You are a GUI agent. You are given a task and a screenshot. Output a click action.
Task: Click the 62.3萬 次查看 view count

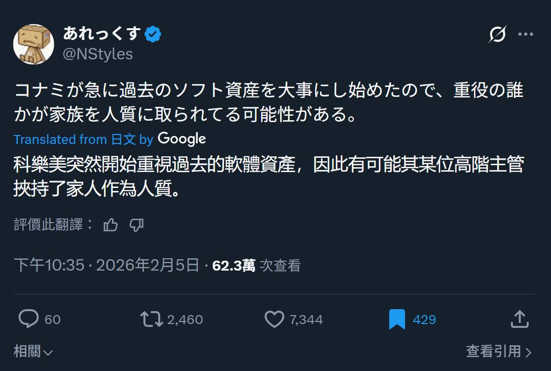256,266
